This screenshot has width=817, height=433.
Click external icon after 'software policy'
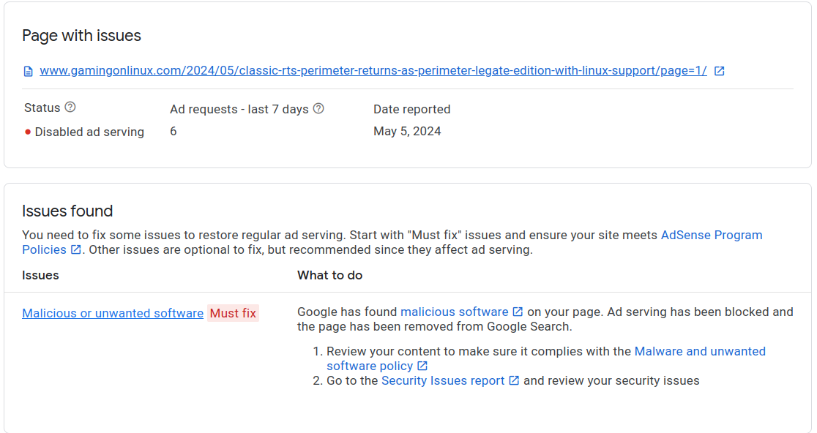click(x=422, y=366)
